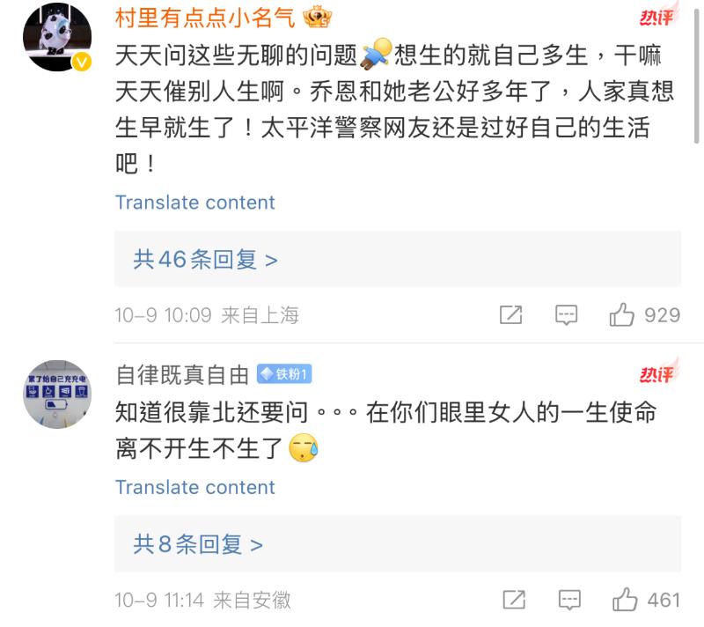Click the 铁粉1 fan badge
Image resolution: width=704 pixels, height=627 pixels.
click(284, 374)
